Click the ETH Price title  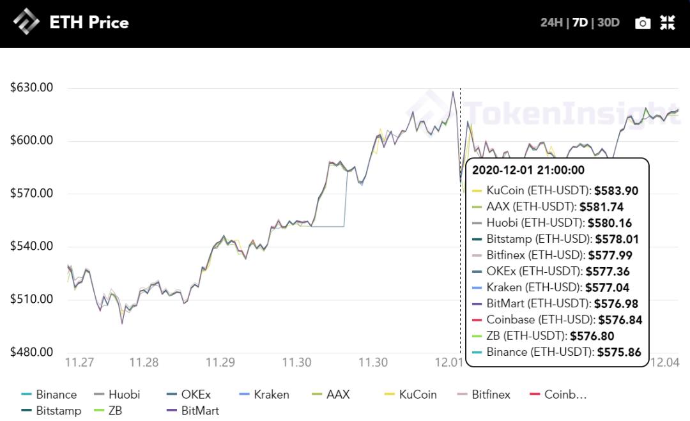(x=89, y=22)
